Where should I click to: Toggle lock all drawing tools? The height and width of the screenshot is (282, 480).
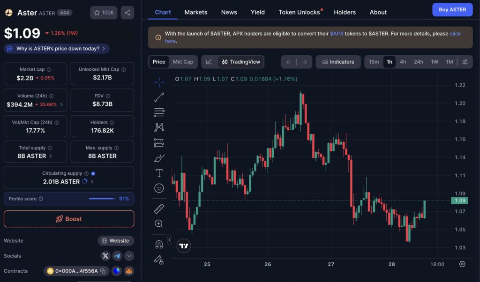tap(158, 260)
